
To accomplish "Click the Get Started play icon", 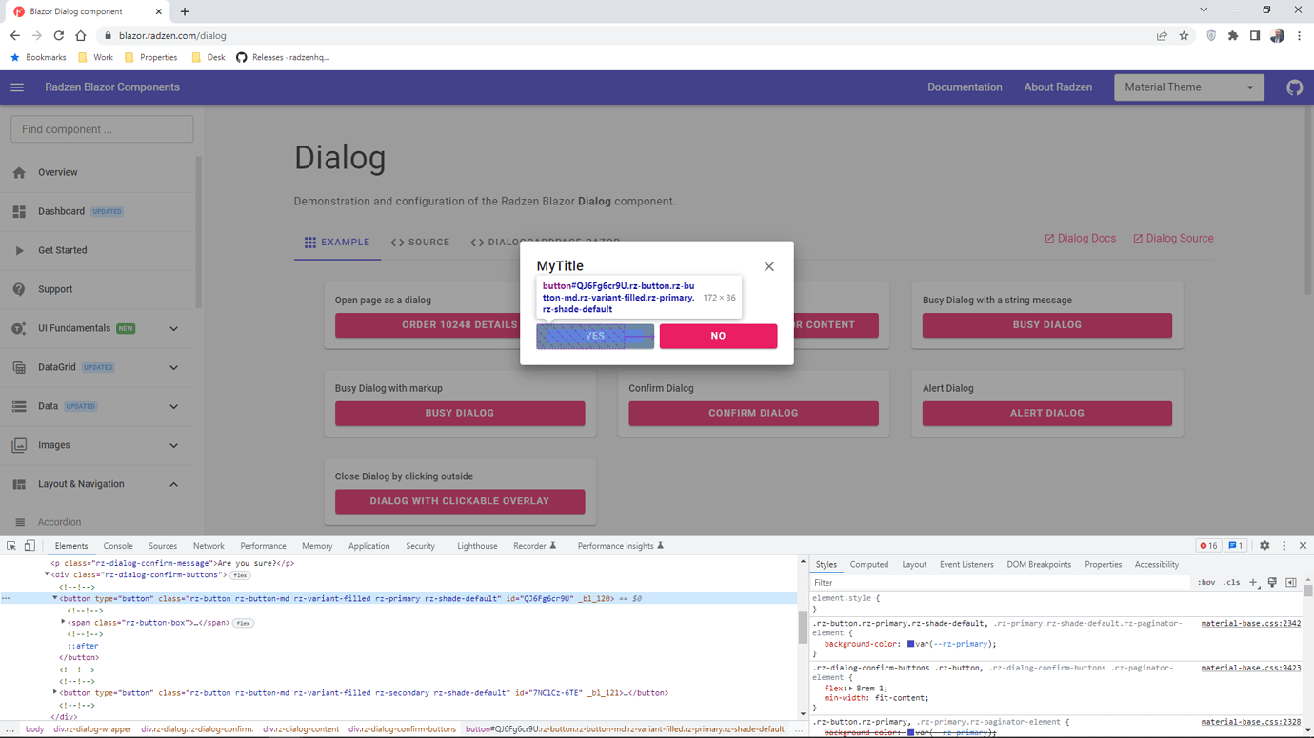I will point(19,250).
